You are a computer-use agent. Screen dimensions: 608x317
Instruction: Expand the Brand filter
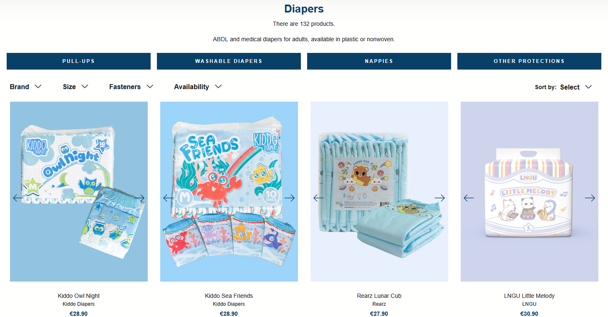point(26,87)
